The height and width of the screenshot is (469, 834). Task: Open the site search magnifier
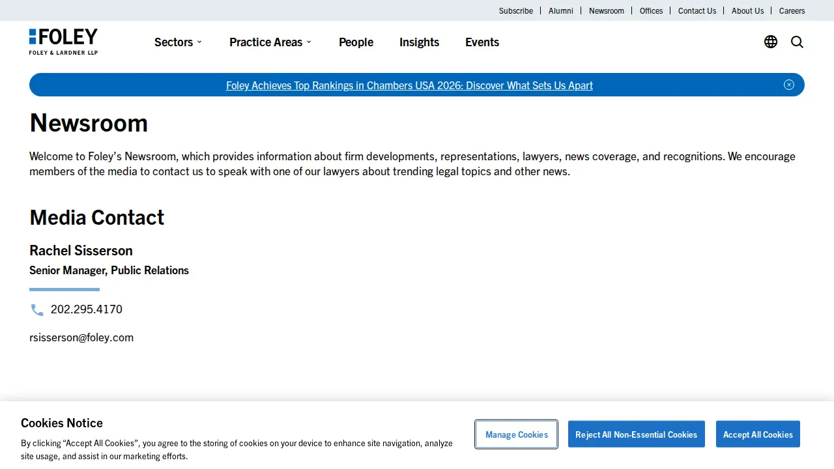[x=797, y=42]
